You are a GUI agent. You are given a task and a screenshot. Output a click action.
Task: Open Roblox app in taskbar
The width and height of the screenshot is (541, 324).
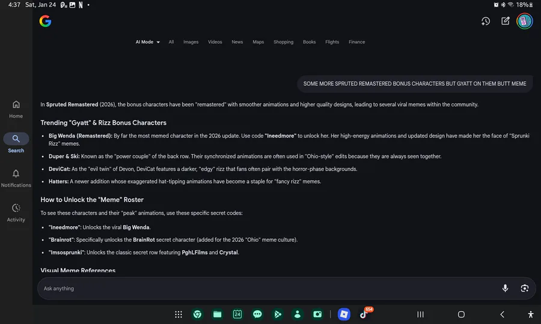(x=344, y=314)
